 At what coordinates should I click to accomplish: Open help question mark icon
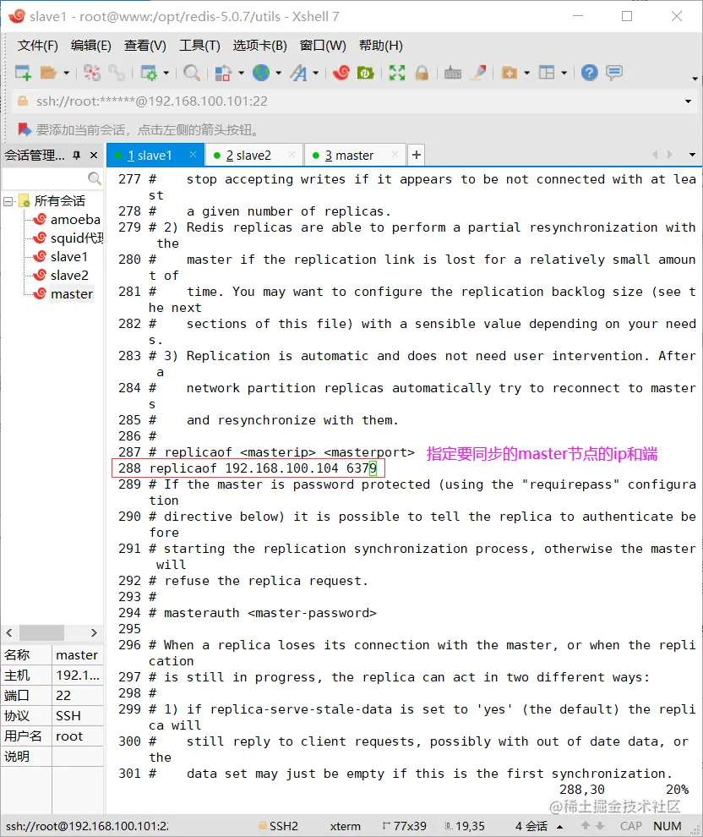pyautogui.click(x=590, y=73)
